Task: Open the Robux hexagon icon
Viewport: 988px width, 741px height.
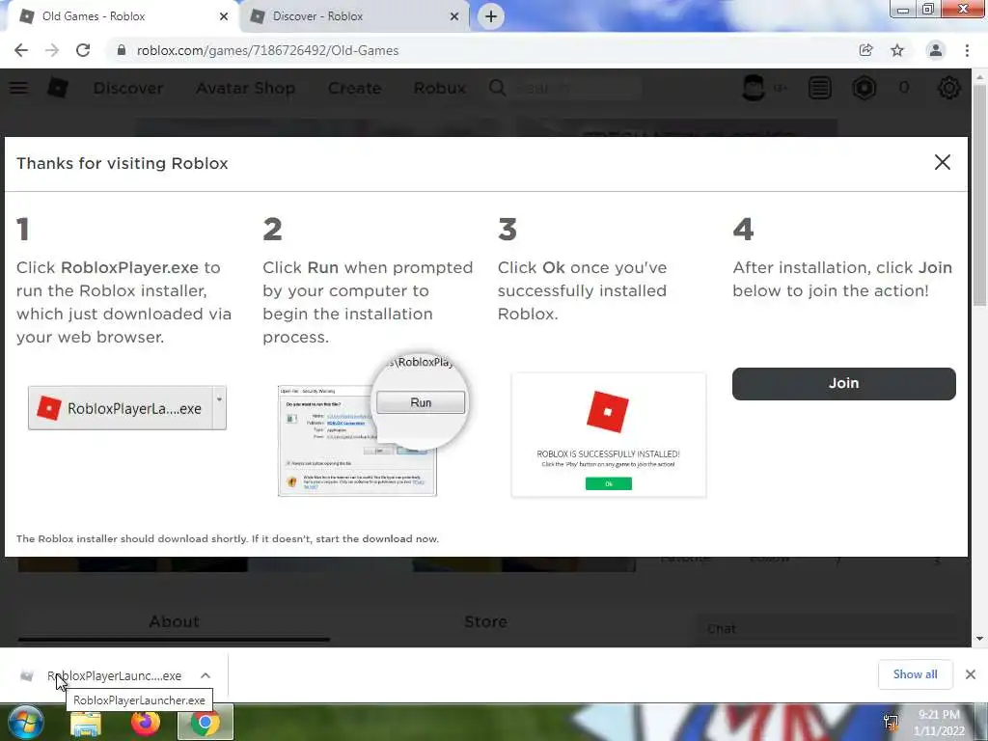Action: click(x=864, y=88)
